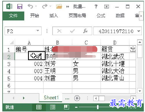Click cell containing 湖北黄山

(x=115, y=78)
